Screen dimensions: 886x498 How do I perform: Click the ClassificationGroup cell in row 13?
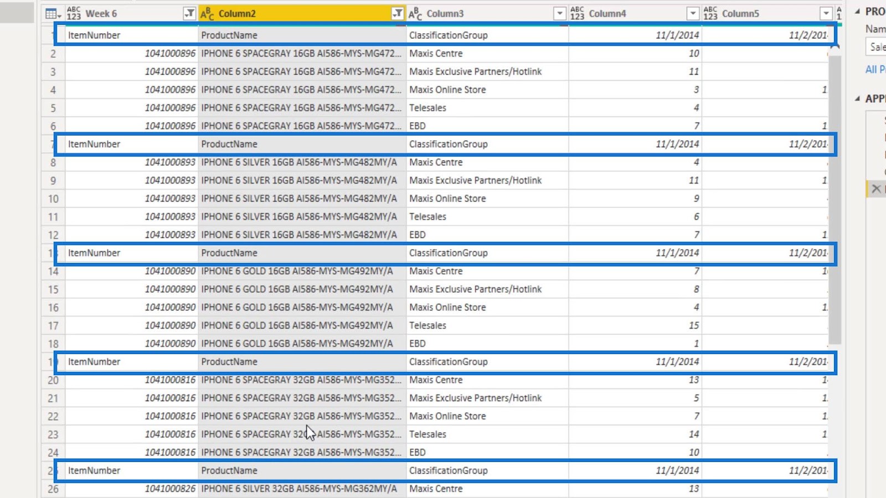click(487, 253)
